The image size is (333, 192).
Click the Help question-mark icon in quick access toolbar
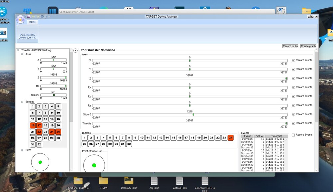point(43,17)
